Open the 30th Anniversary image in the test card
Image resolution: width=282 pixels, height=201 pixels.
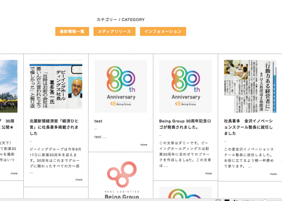coord(121,86)
